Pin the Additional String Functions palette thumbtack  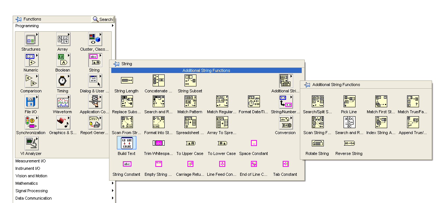tap(307, 85)
